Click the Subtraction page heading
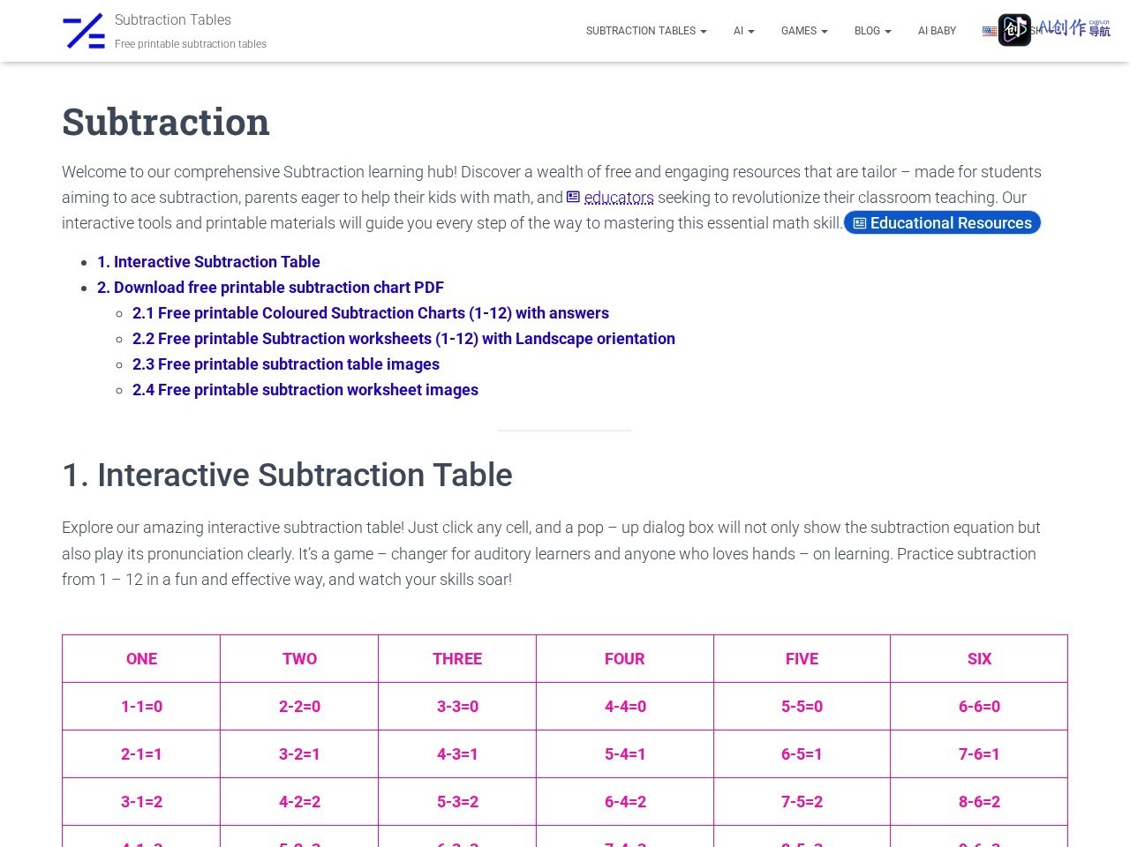 (x=166, y=122)
